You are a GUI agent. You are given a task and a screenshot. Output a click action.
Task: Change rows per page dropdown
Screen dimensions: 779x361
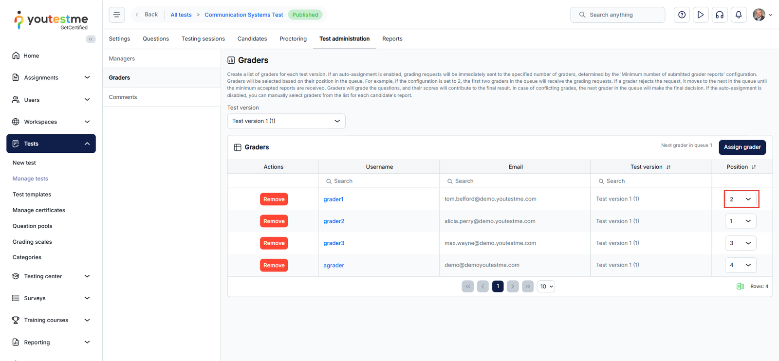coord(546,287)
